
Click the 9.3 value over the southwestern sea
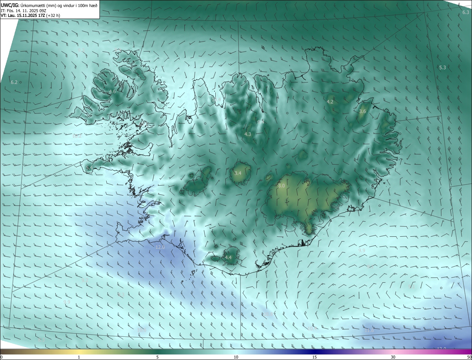click(x=121, y=294)
